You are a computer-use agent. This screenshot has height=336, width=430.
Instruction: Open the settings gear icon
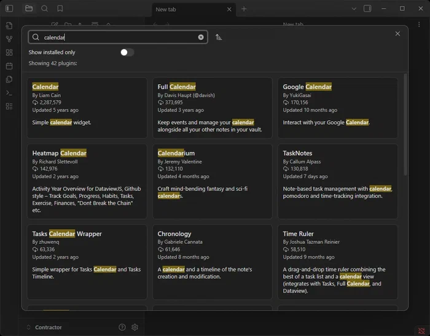tap(135, 327)
